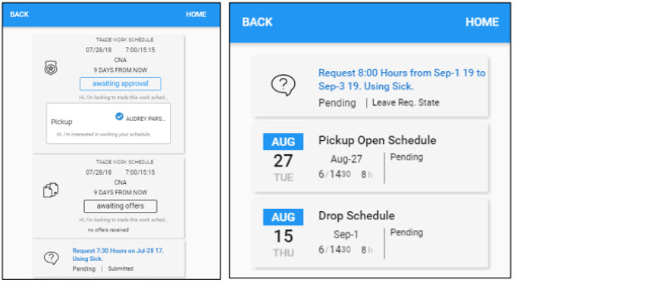This screenshot has width=668, height=283.
Task: Click question bubble icon beside Sep-1 leave request
Action: [x=284, y=86]
